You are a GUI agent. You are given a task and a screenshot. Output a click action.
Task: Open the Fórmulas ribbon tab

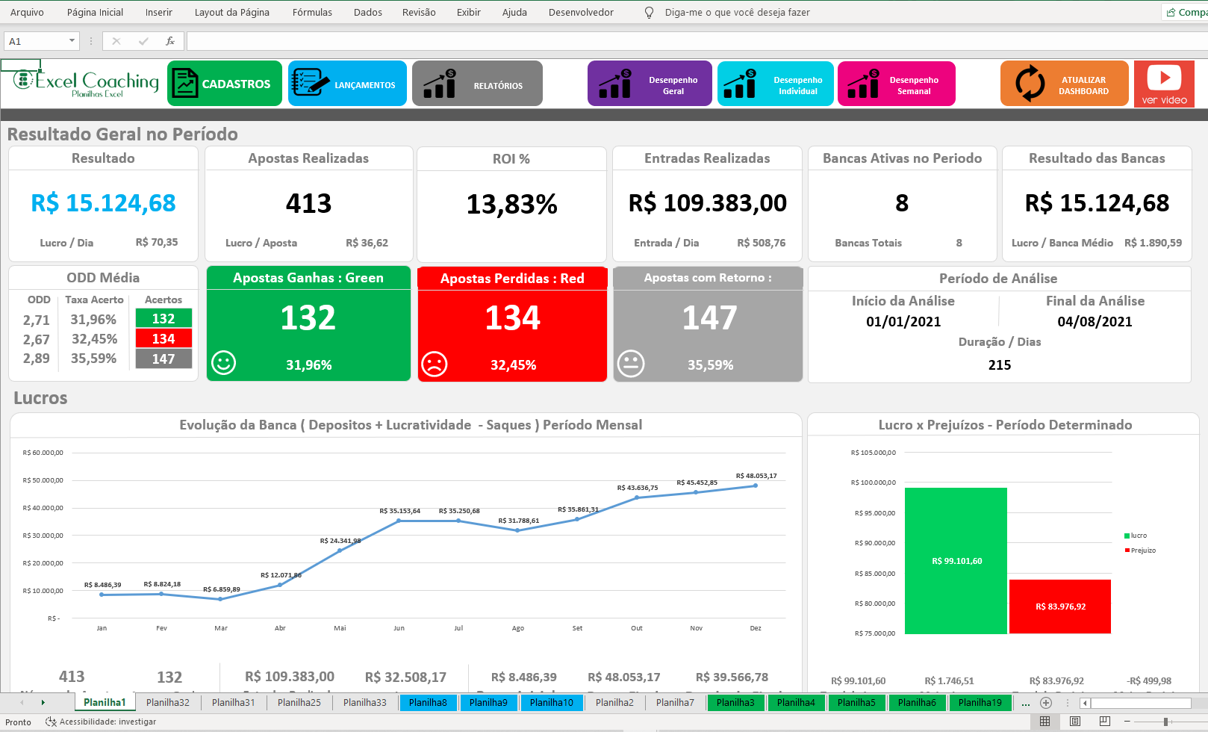(x=312, y=13)
